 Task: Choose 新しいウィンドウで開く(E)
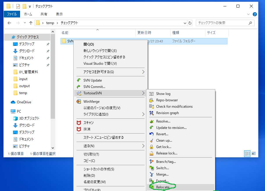coord(111,51)
